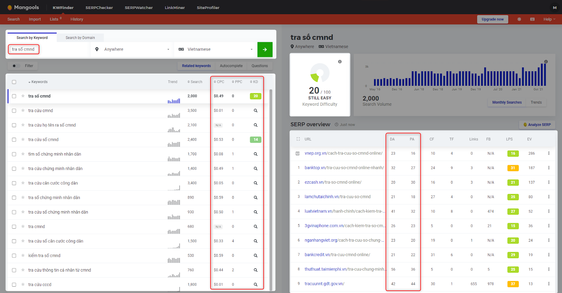Open theme settings sun icon
This screenshot has width=562, height=293.
coord(519,19)
